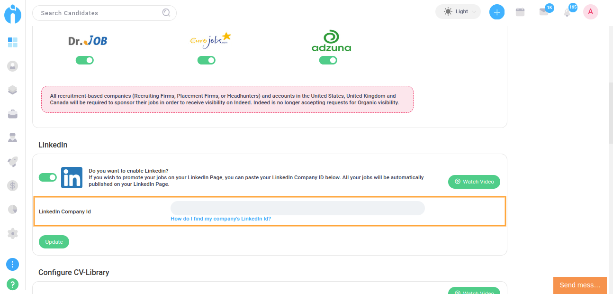
Task: View notifications bell with 165 badge
Action: (567, 13)
